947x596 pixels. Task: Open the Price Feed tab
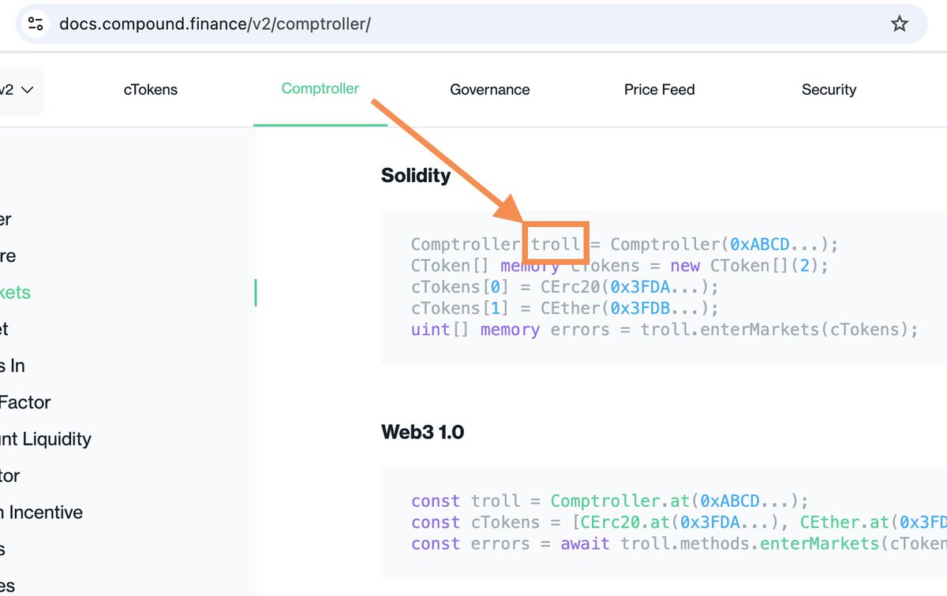660,90
